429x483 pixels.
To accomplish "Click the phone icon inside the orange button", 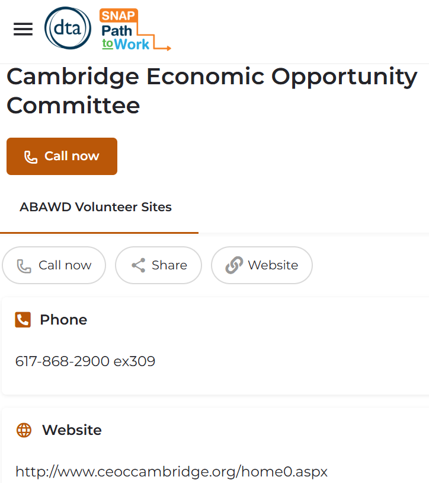I will (31, 157).
